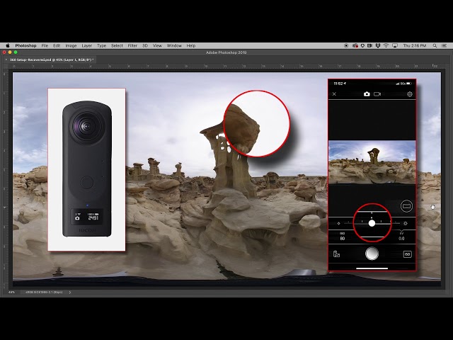Viewport: 453px width, 340px height.
Task: Open the AirPlay display menu
Action: [x=395, y=45]
